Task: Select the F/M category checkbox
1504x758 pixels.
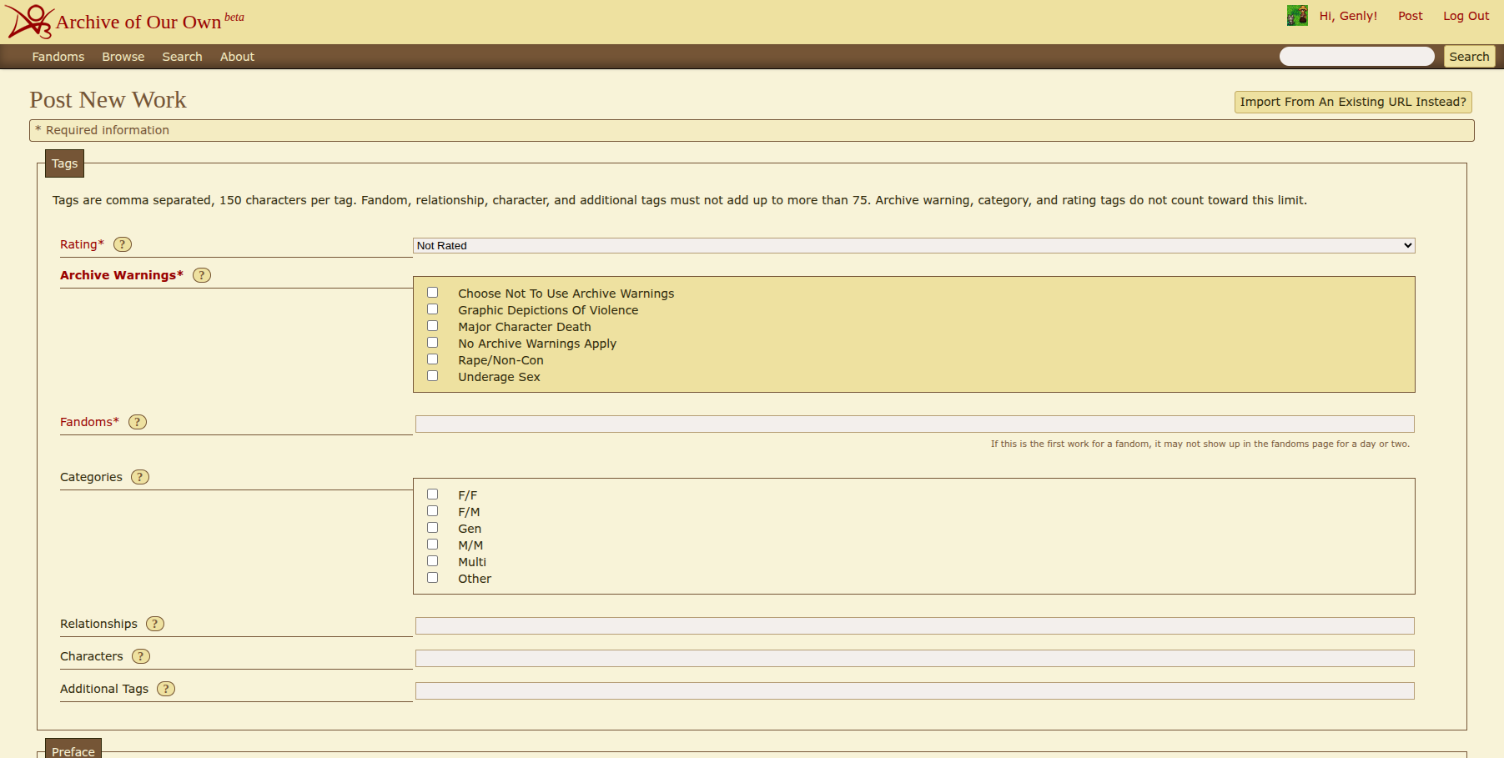Action: tap(432, 511)
